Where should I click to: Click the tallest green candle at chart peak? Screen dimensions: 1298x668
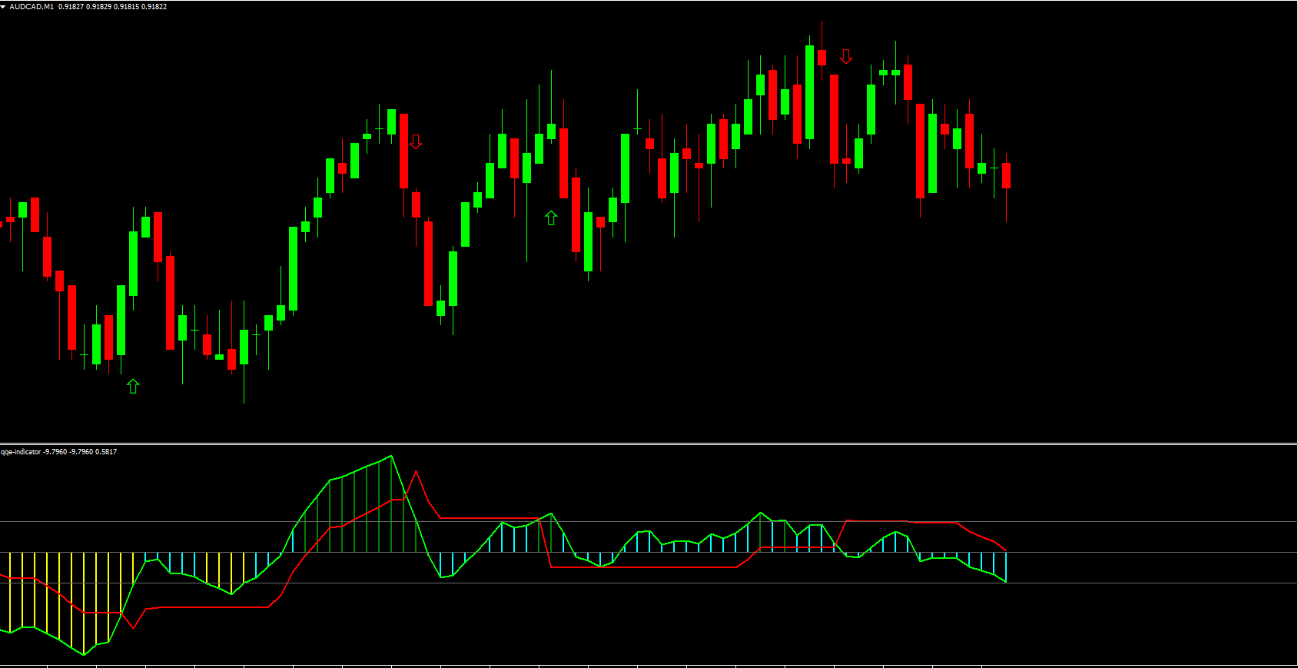[809, 92]
